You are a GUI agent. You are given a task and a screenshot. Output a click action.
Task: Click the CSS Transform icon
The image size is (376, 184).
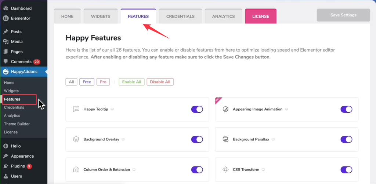225,170
